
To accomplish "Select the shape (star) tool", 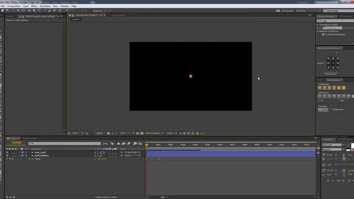I will click(x=29, y=11).
